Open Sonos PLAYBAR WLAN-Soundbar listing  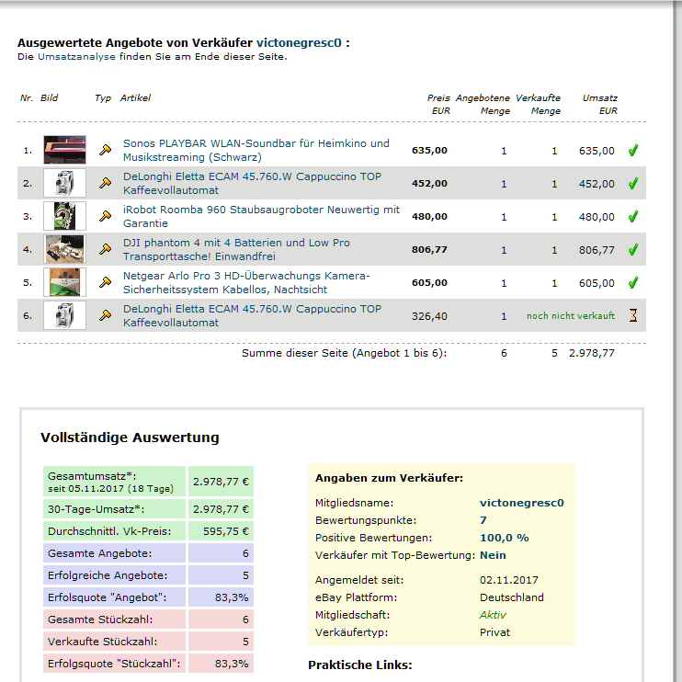click(256, 150)
